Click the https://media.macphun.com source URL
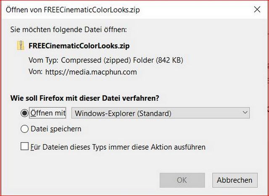The height and width of the screenshot is (196, 269). click(91, 72)
